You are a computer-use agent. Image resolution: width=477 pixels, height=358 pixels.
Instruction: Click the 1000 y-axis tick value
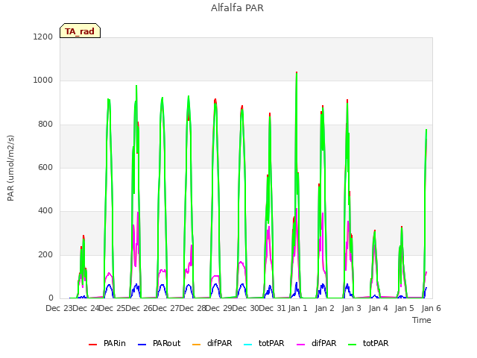pyautogui.click(x=43, y=81)
